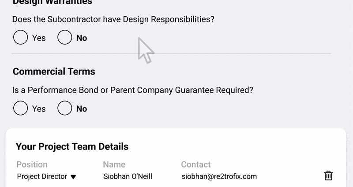Delete the Siobhan O'Neill team member row
The width and height of the screenshot is (353, 187).
click(328, 176)
